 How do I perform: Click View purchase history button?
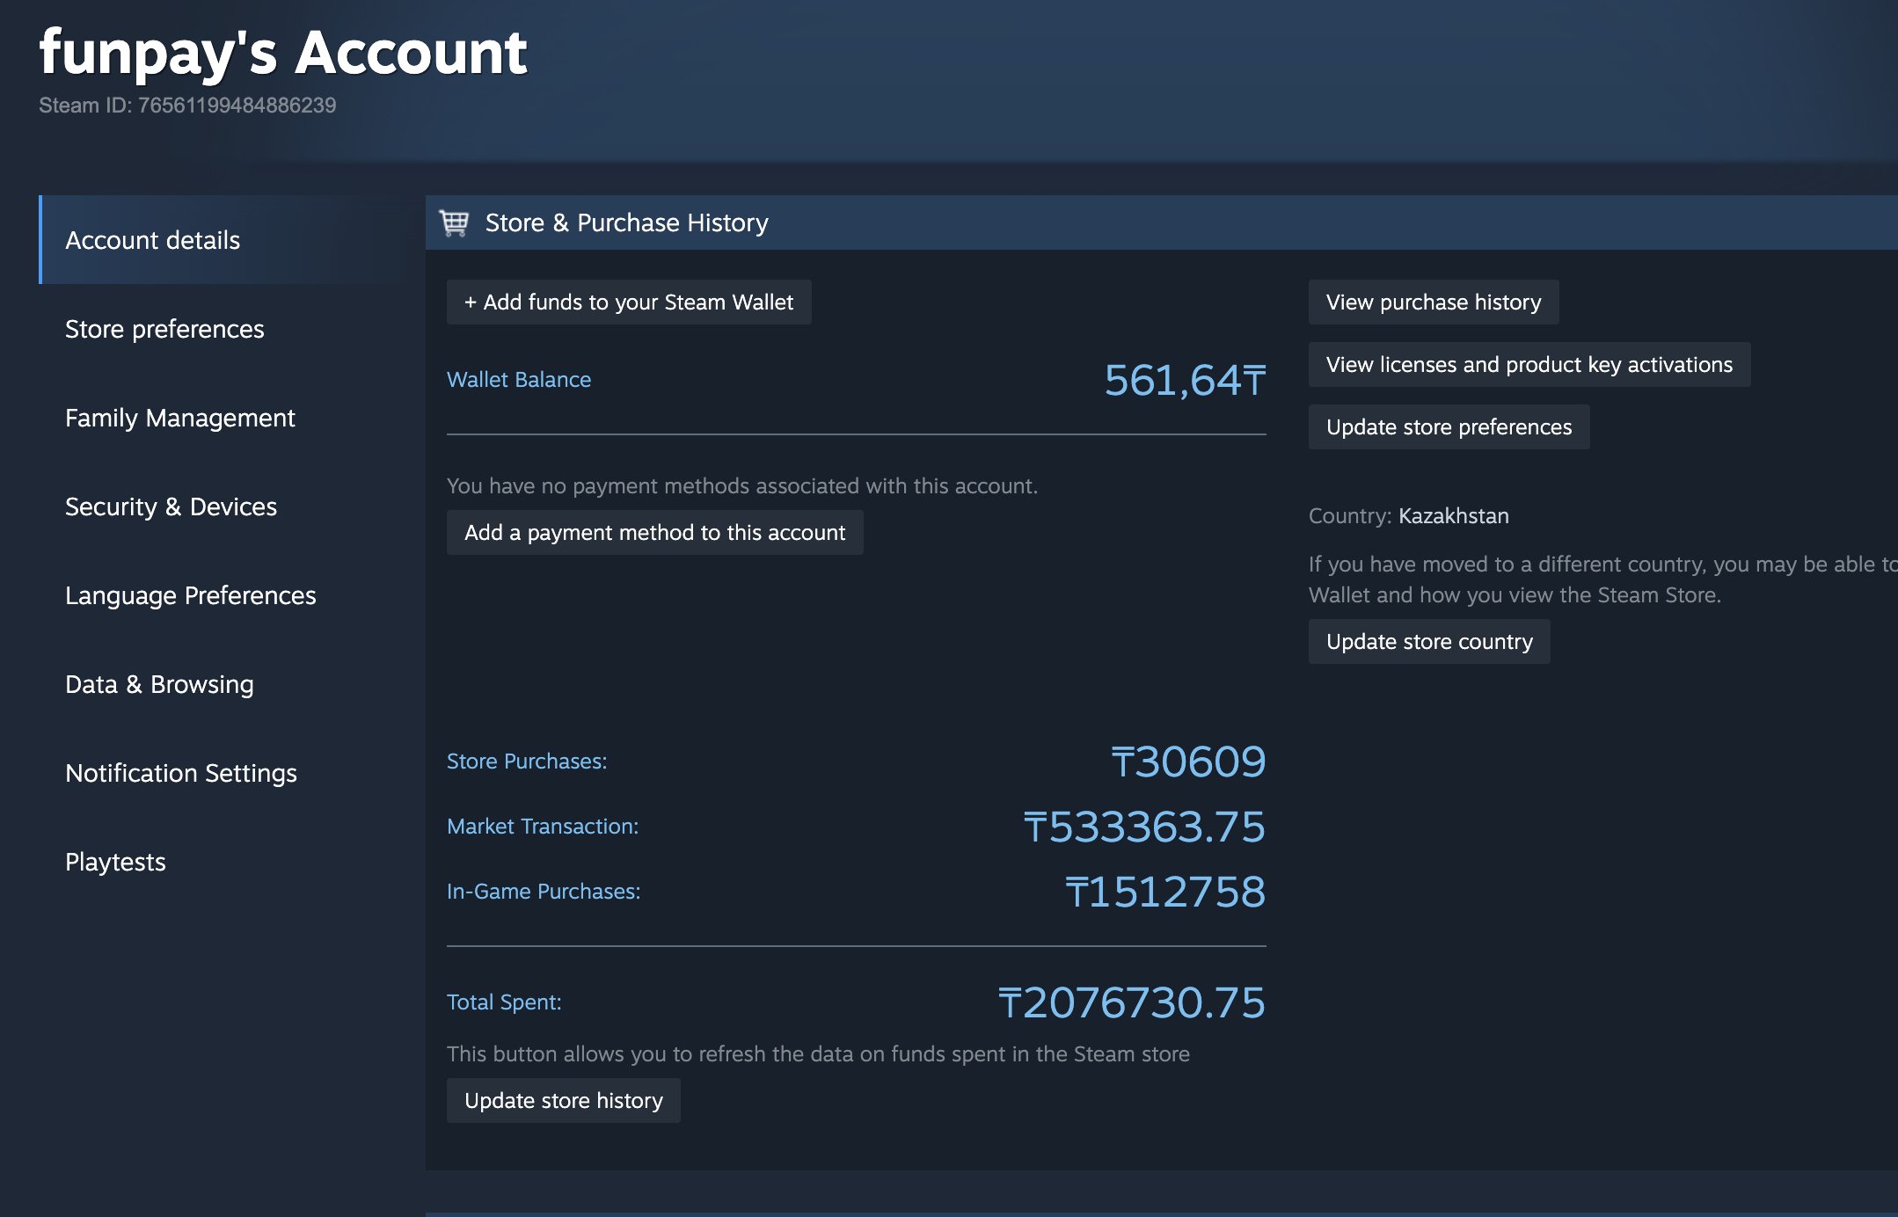tap(1434, 302)
